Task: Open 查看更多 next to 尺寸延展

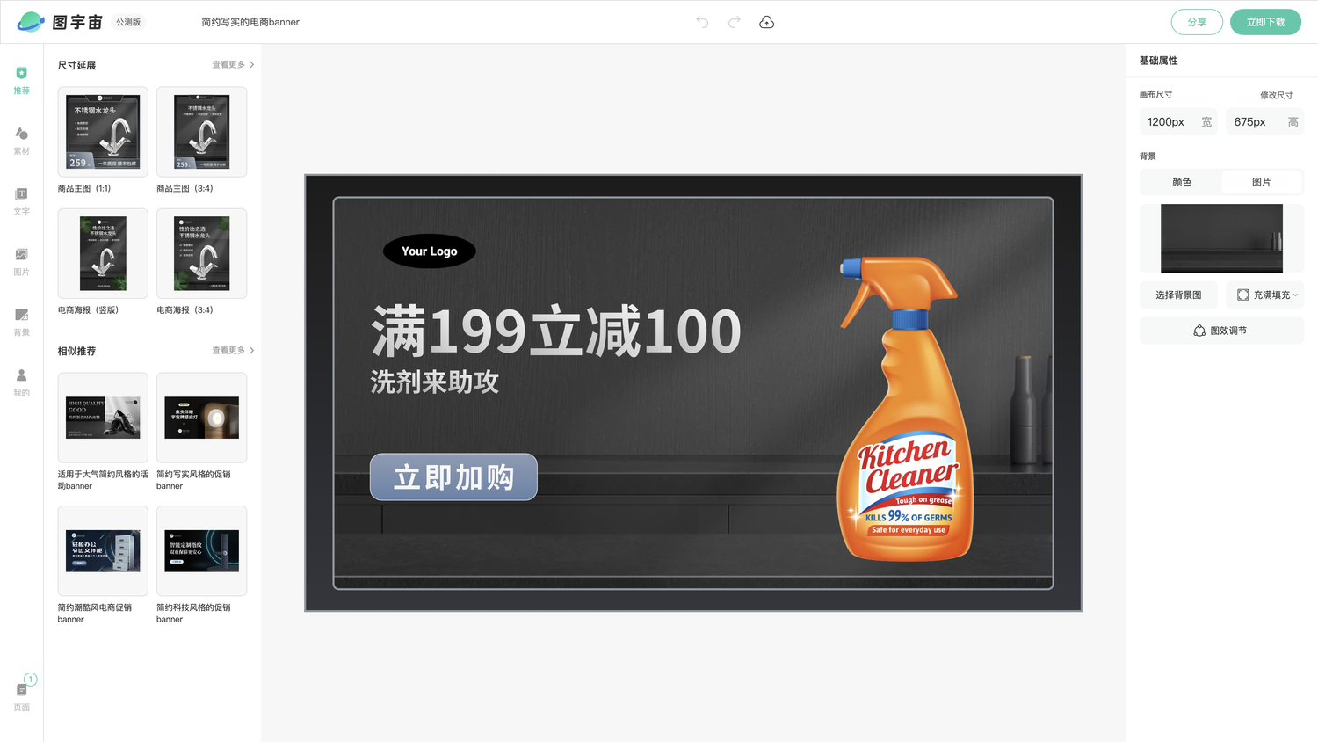Action: click(233, 64)
